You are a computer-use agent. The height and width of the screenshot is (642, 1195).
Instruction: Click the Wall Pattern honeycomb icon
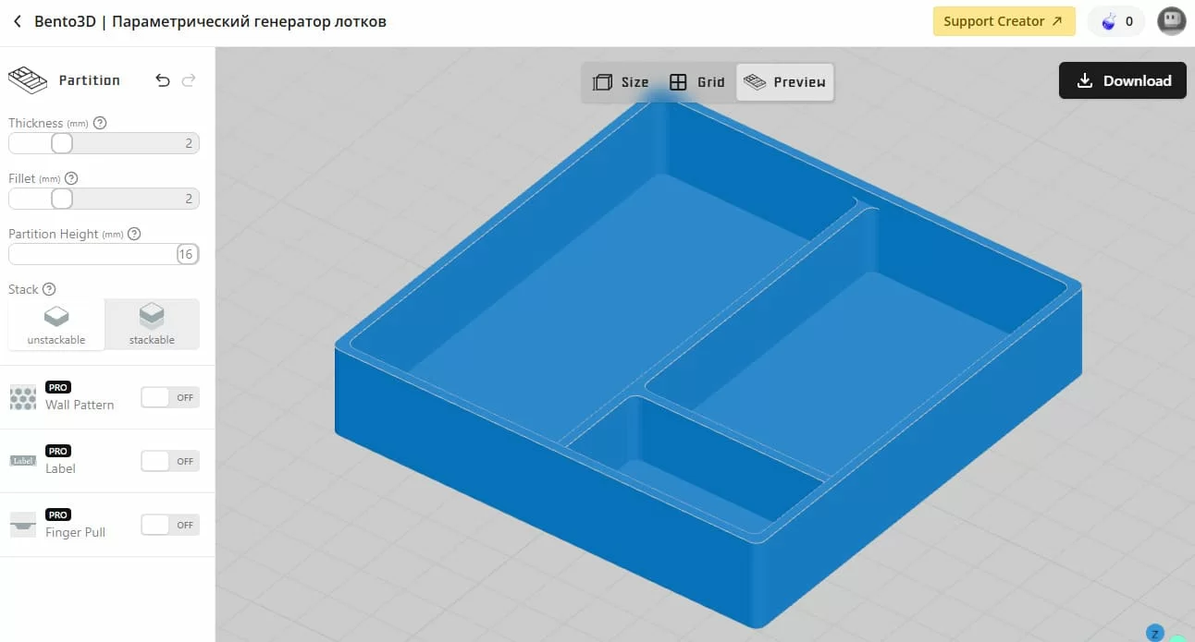(23, 398)
